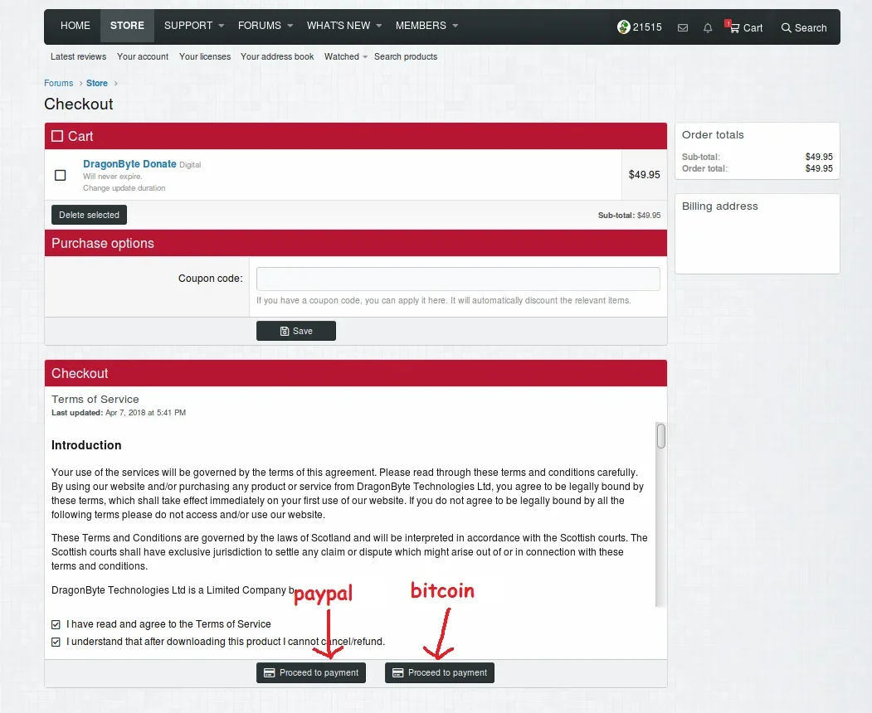Image resolution: width=872 pixels, height=713 pixels.
Task: Toggle the cannot cancel/refund acknowledgement checkbox
Action: (x=56, y=642)
